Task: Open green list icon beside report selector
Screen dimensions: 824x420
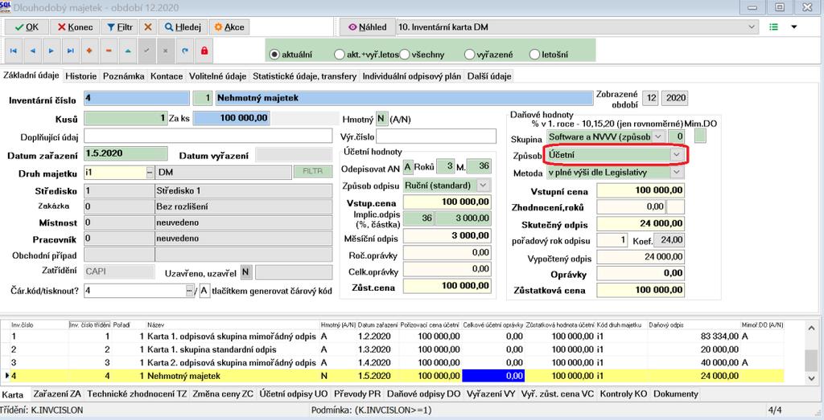Action: point(773,27)
